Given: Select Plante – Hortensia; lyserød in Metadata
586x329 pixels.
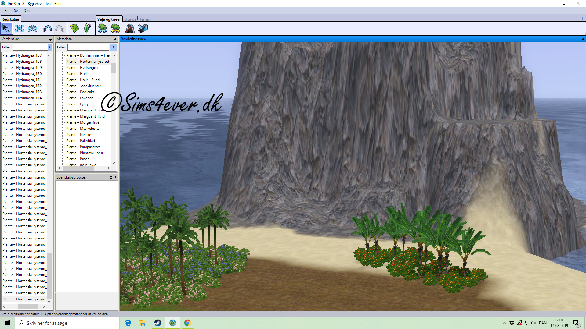Looking at the screenshot, I should (x=88, y=62).
